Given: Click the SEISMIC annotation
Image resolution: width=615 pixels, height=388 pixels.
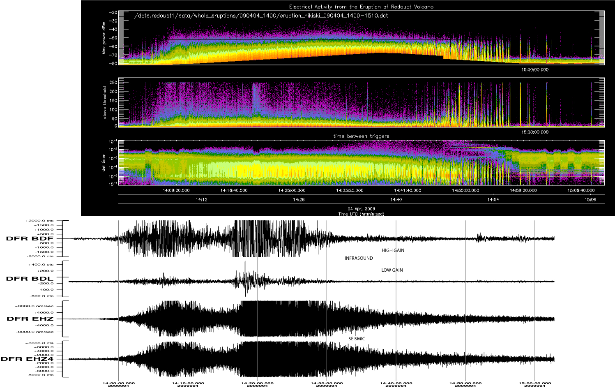Looking at the screenshot, I should (357, 339).
